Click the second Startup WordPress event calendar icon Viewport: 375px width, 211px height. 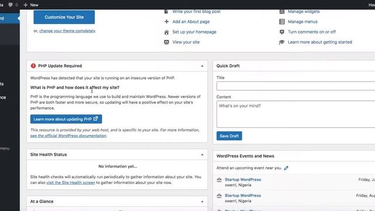[219, 196]
